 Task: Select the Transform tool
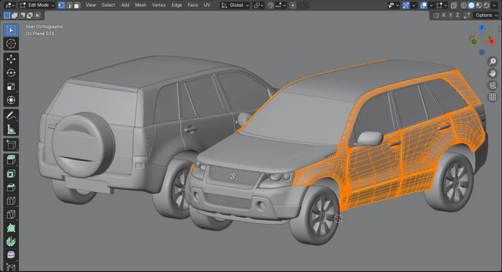(x=11, y=100)
